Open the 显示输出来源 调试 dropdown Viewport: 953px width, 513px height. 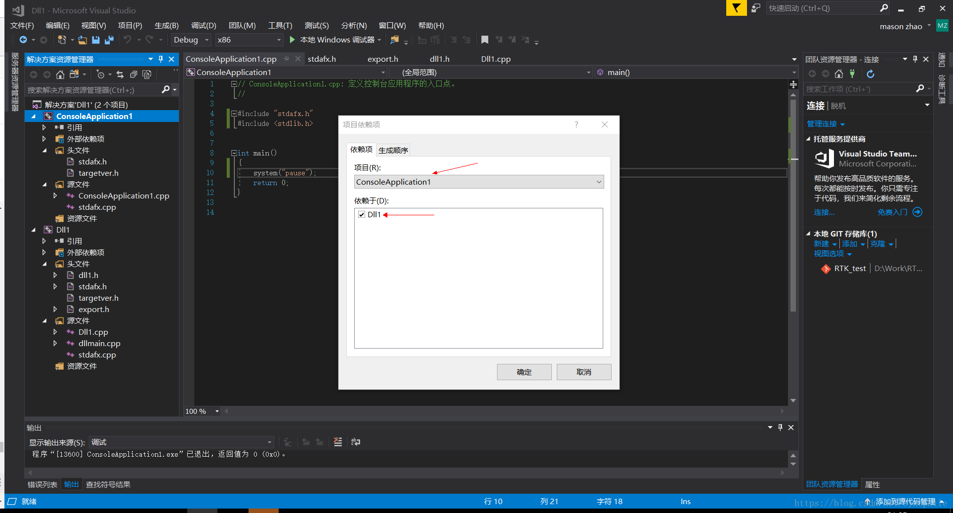[x=181, y=442]
